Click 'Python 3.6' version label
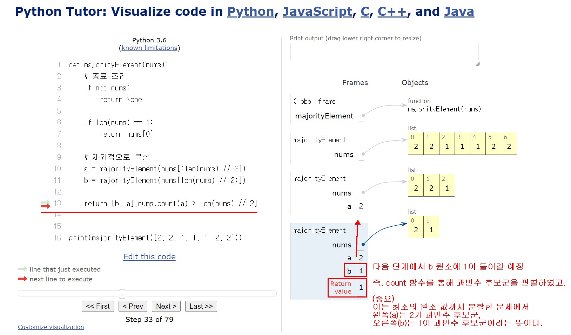The image size is (571, 335). click(x=149, y=40)
